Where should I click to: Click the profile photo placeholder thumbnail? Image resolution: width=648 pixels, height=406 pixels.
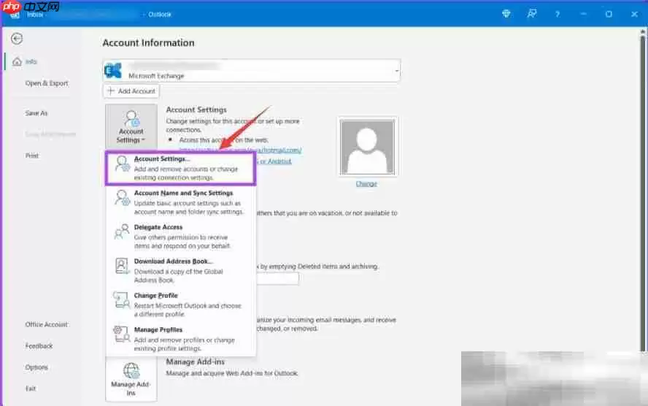[x=367, y=147]
